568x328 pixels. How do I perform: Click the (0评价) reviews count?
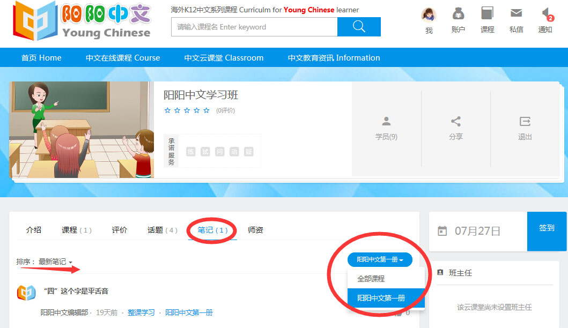coord(225,110)
